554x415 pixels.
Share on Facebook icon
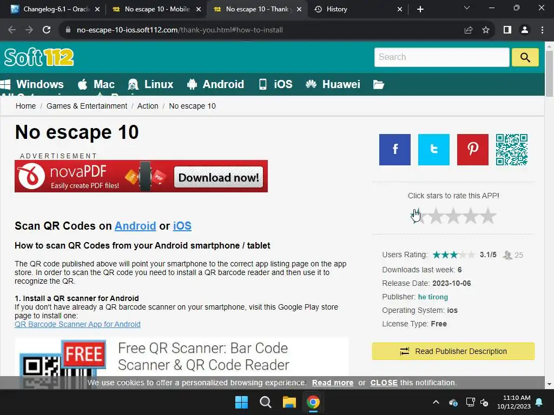[394, 149]
